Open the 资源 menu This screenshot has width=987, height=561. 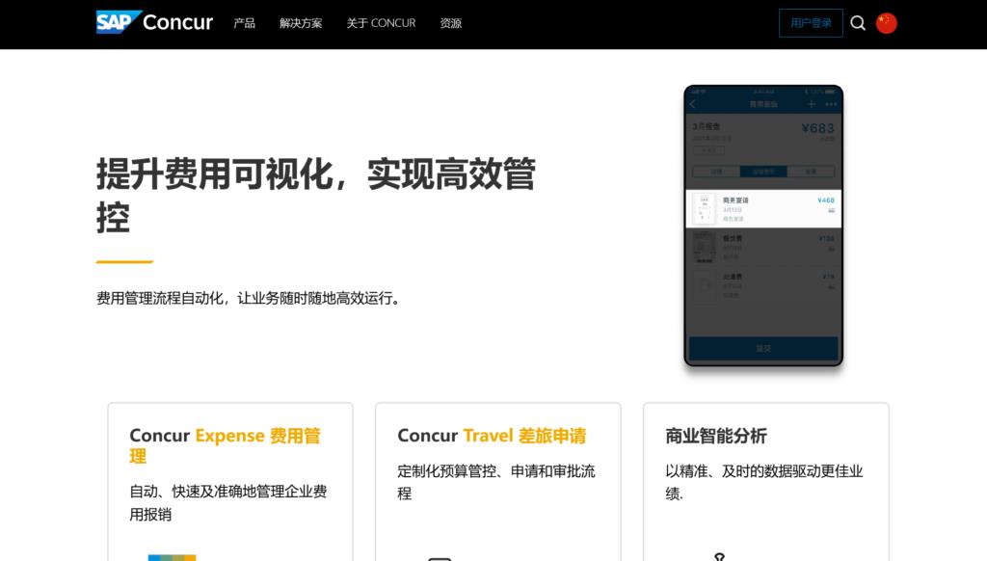coord(451,23)
